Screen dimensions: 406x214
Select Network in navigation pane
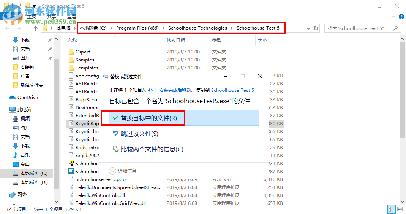pyautogui.click(x=22, y=194)
